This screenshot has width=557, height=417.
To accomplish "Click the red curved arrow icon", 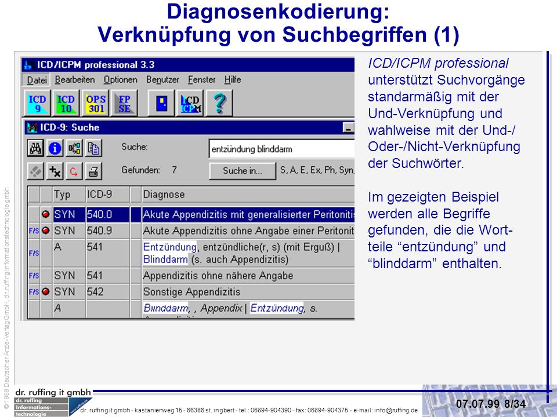I will [74, 171].
